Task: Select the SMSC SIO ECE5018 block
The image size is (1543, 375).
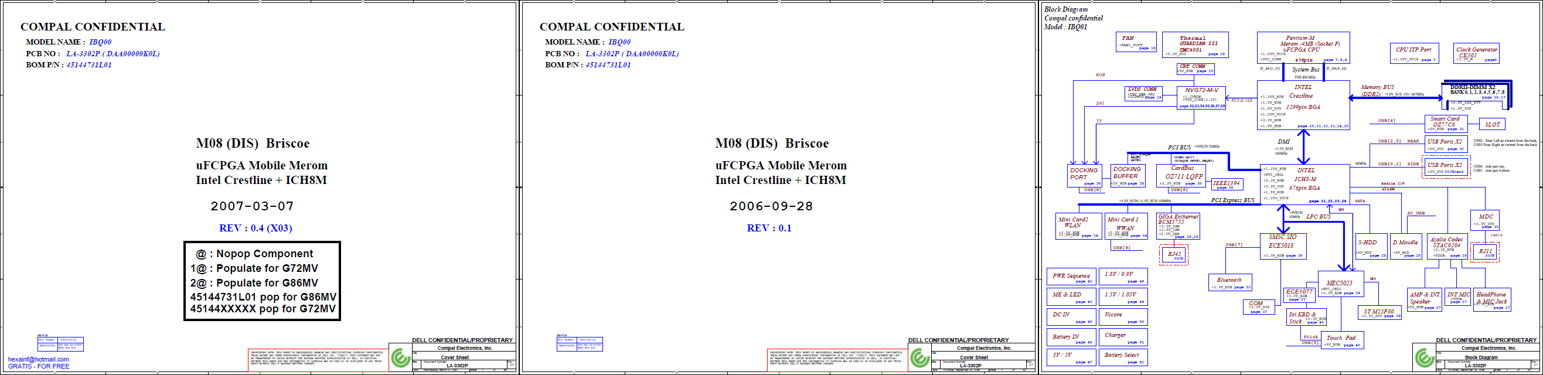Action: [x=1283, y=246]
